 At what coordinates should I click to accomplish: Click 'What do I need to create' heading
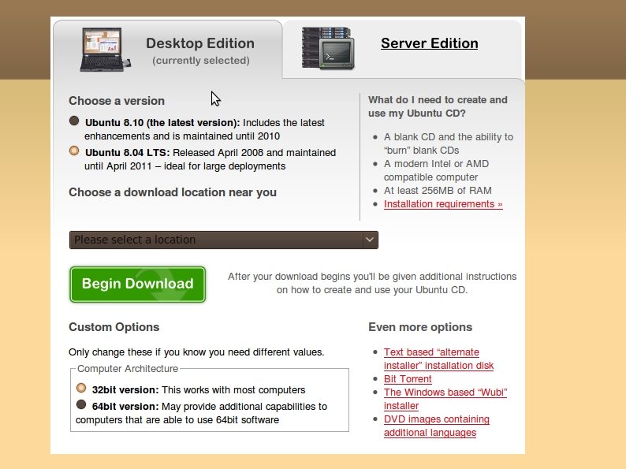[x=438, y=106]
